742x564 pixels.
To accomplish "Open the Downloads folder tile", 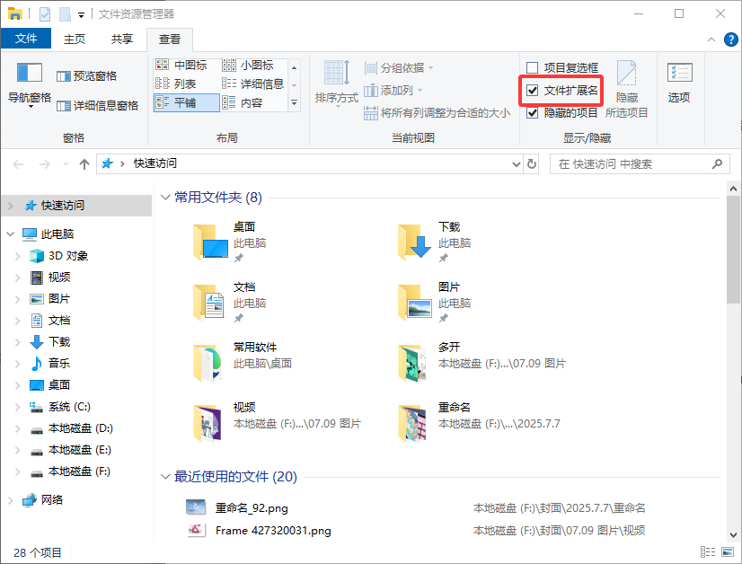I will point(436,242).
